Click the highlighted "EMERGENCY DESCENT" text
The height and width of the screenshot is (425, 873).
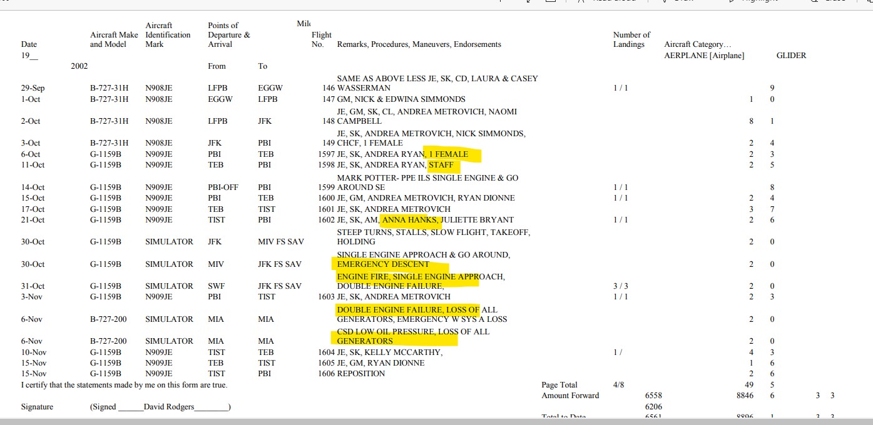click(x=383, y=264)
